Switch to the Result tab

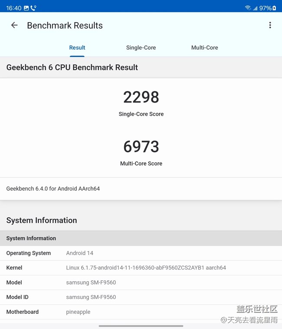77,47
